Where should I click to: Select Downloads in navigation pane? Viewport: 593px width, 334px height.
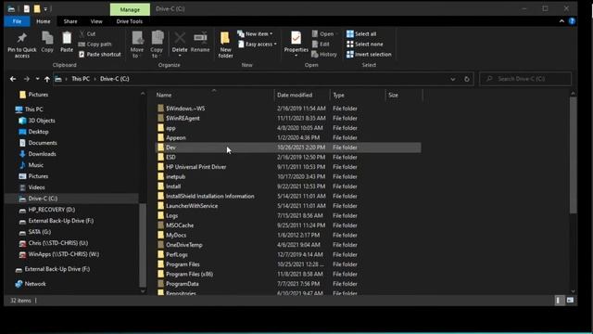[x=38, y=154]
